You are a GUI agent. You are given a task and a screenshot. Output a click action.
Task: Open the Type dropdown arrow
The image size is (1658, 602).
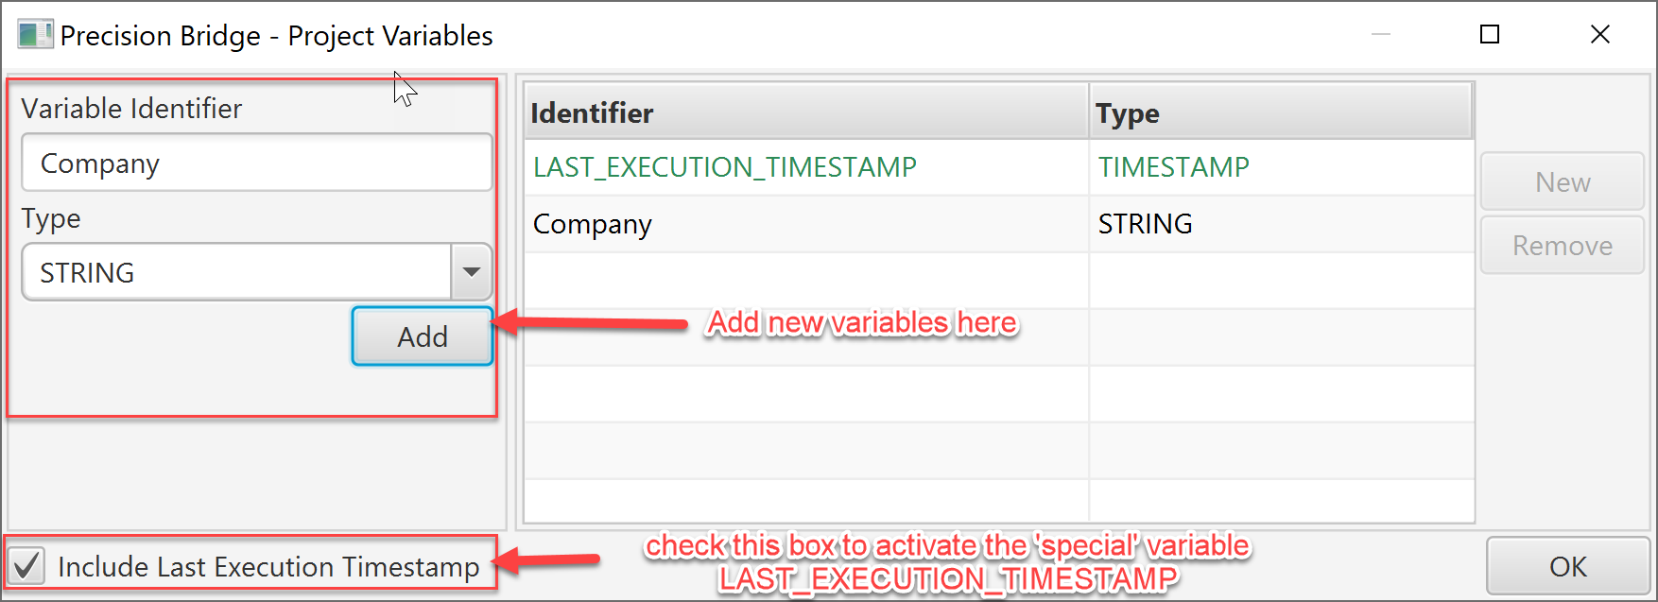(x=472, y=272)
